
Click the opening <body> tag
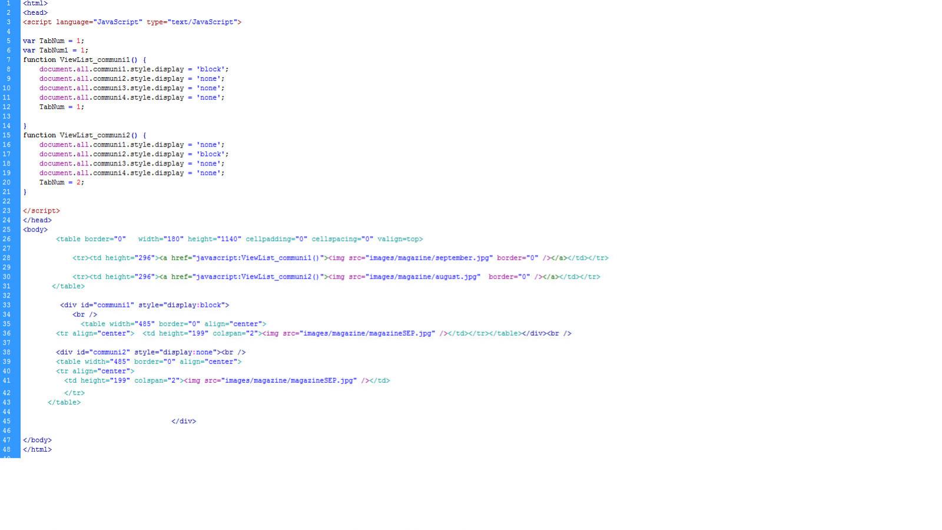[35, 230]
